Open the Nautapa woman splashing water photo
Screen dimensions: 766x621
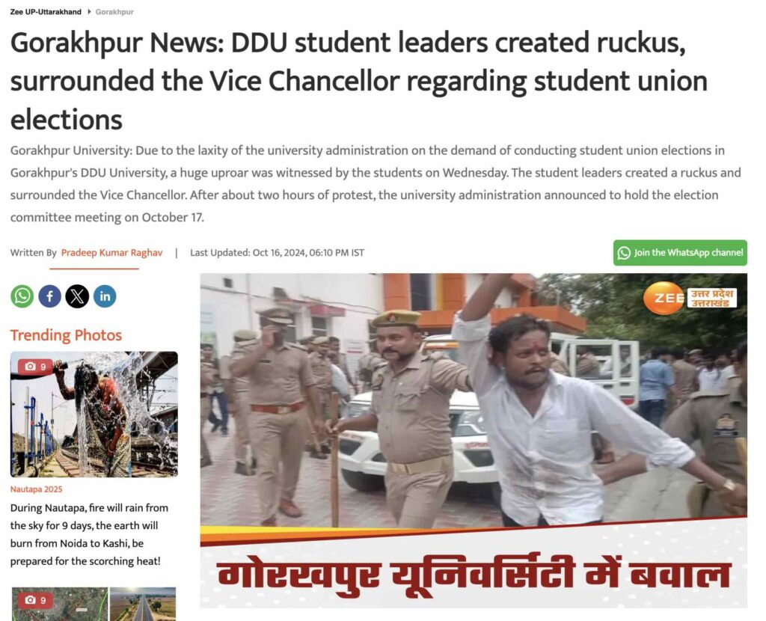pyautogui.click(x=94, y=414)
